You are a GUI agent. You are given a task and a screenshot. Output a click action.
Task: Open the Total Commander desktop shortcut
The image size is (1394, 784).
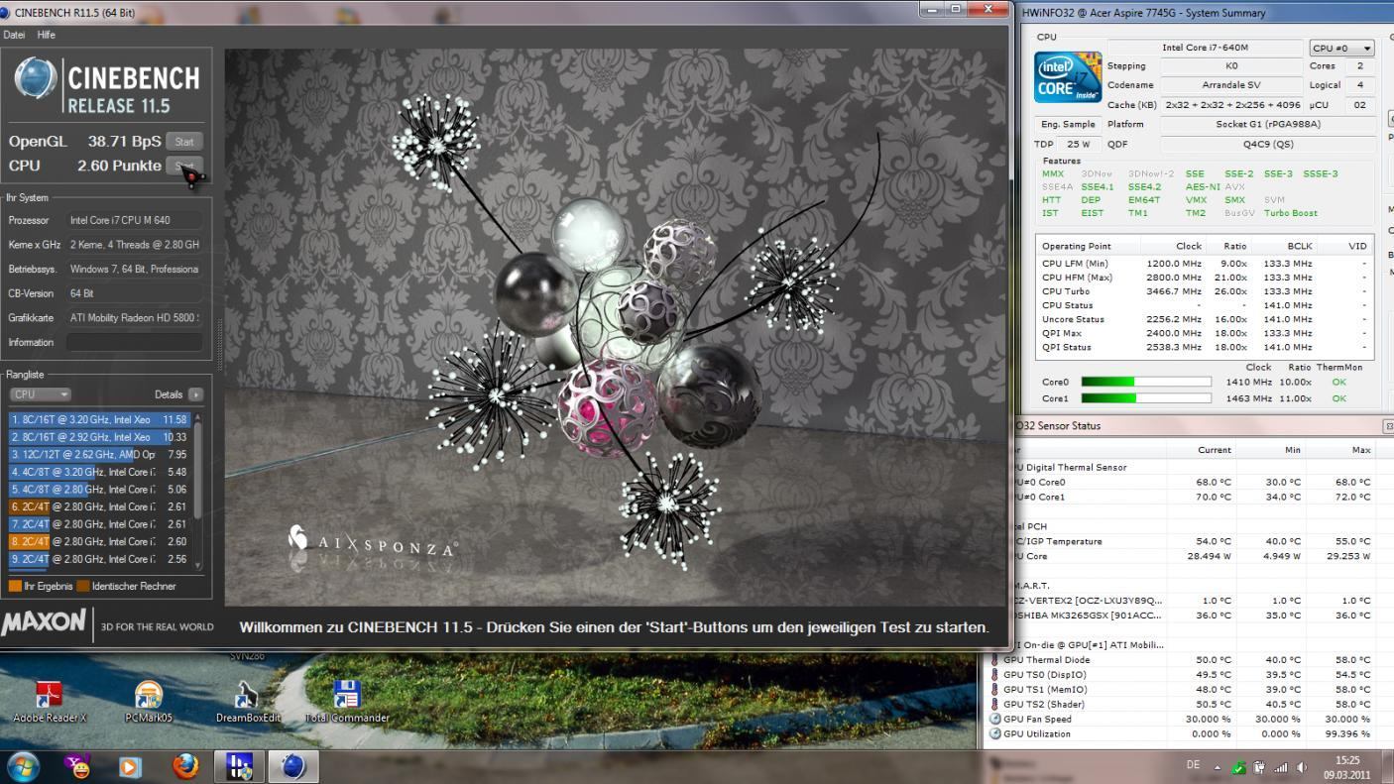tap(347, 701)
